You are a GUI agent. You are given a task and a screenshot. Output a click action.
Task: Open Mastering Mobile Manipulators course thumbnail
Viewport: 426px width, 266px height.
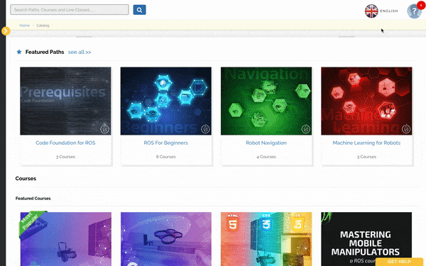[x=366, y=239]
